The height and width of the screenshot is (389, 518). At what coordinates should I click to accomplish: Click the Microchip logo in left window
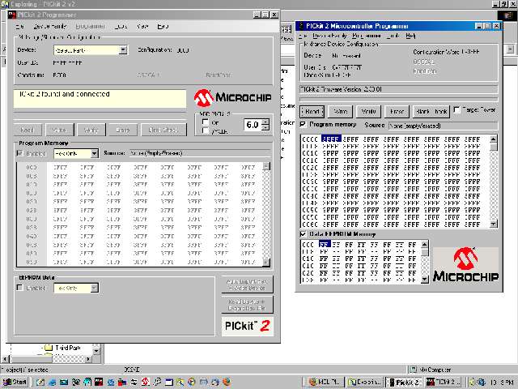231,98
